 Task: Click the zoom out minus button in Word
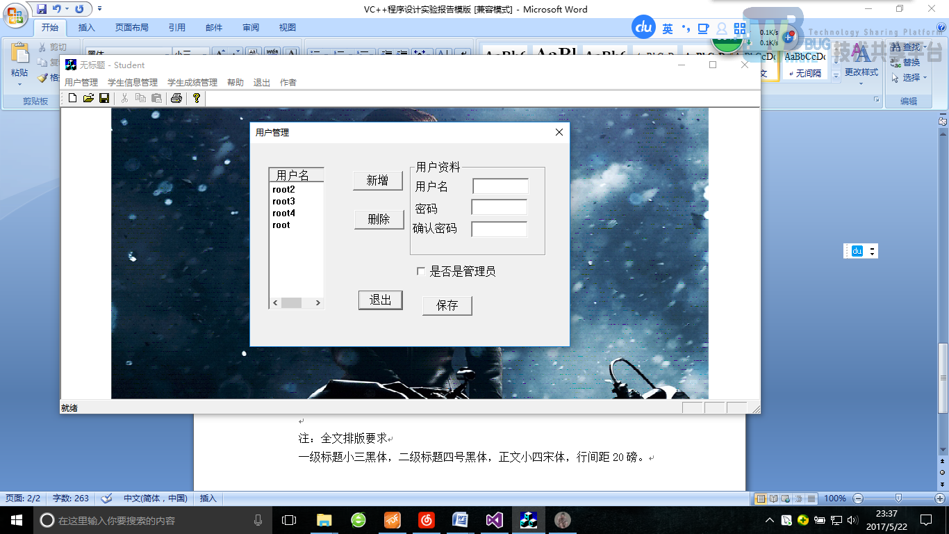858,499
